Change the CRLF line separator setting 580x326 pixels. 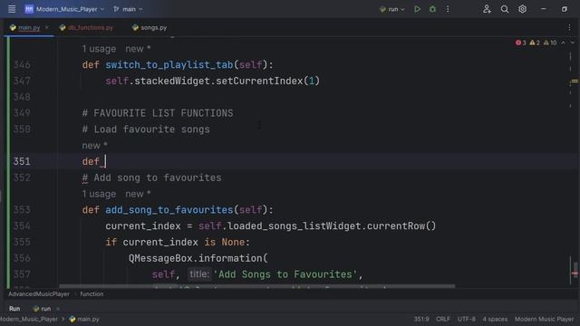coord(443,320)
